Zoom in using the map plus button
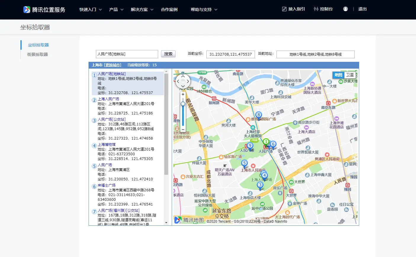 click(x=183, y=94)
